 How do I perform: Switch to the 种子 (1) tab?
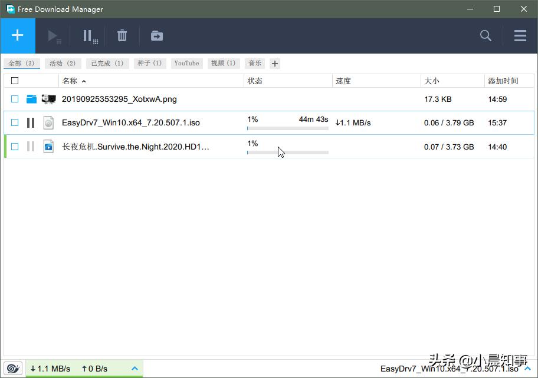(150, 64)
